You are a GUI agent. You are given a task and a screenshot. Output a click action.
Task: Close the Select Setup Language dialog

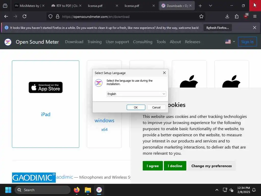pyautogui.click(x=164, y=73)
